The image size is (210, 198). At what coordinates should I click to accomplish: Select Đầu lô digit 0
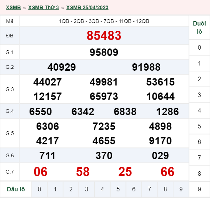pyautogui.click(x=39, y=189)
